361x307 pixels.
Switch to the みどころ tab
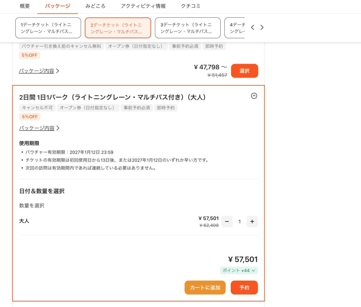pyautogui.click(x=95, y=6)
